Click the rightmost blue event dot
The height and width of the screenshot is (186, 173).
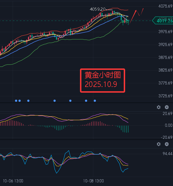[x=95, y=100]
